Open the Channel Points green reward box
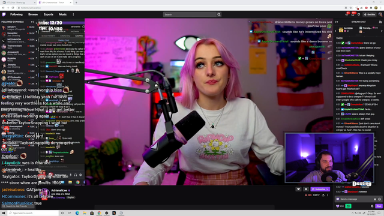Image resolution: width=384 pixels, height=216 pixels. [348, 206]
